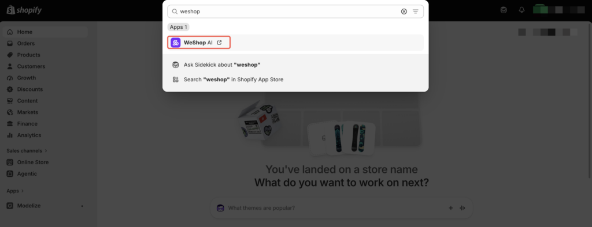The image size is (592, 227).
Task: Click the external link icon beside WeShop AI
Action: point(219,43)
